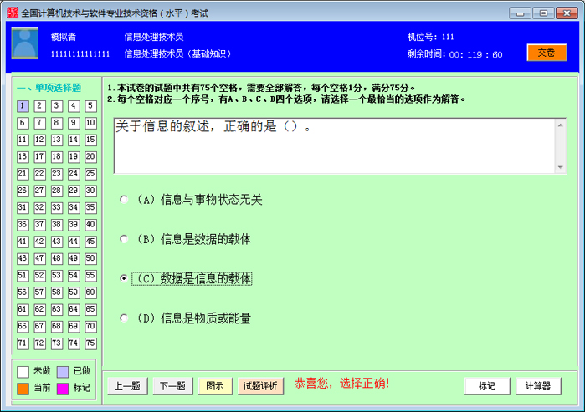
Task: Click the orange 当前 legend swatch
Action: (23, 388)
